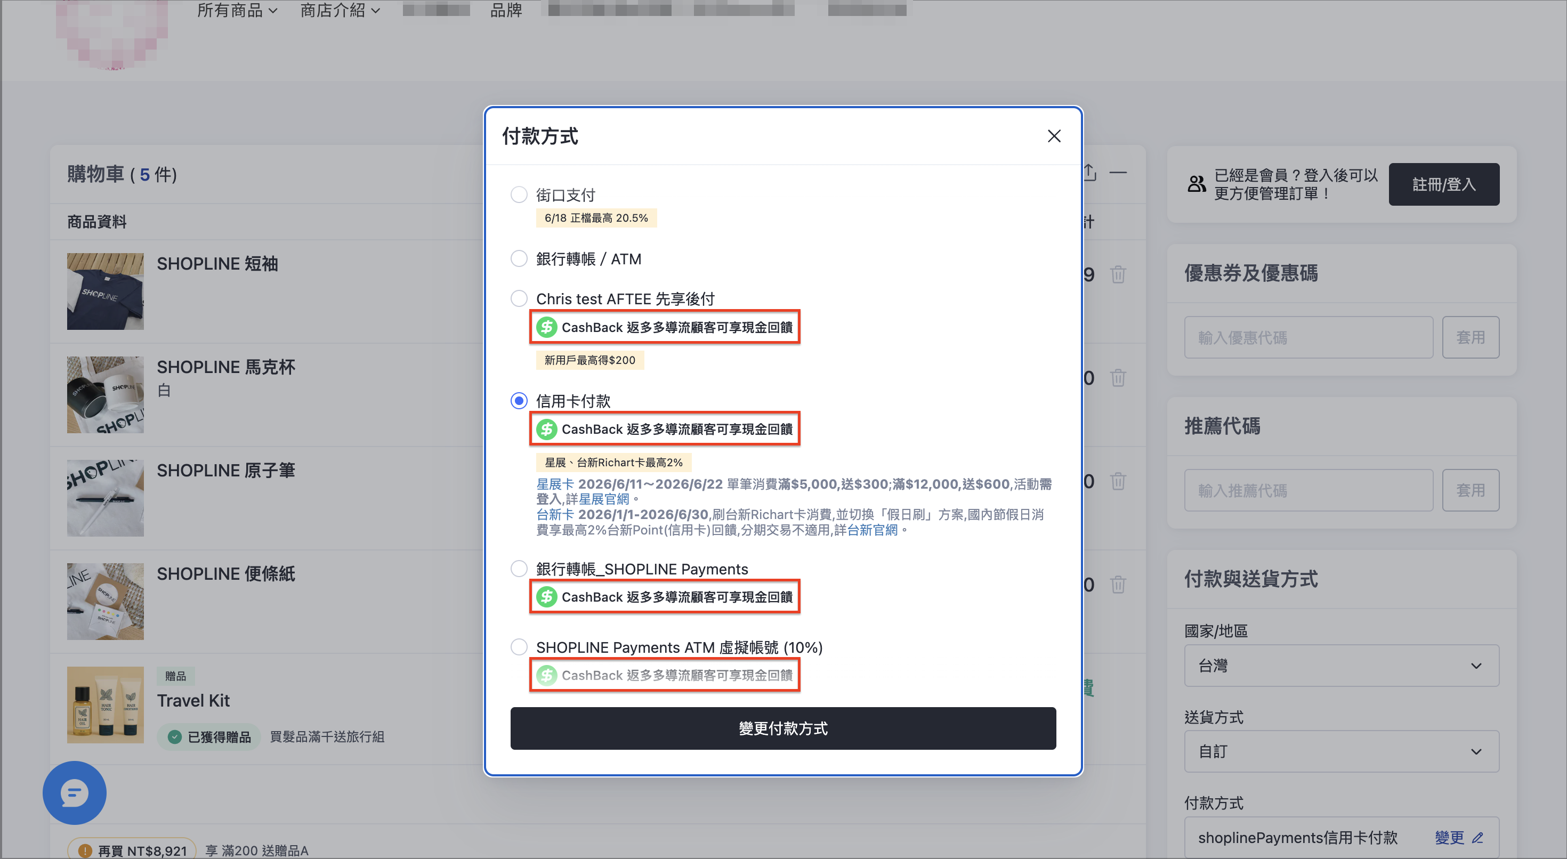Viewport: 1567px width, 859px height.
Task: Open 品牌 navigation item
Action: [x=506, y=10]
